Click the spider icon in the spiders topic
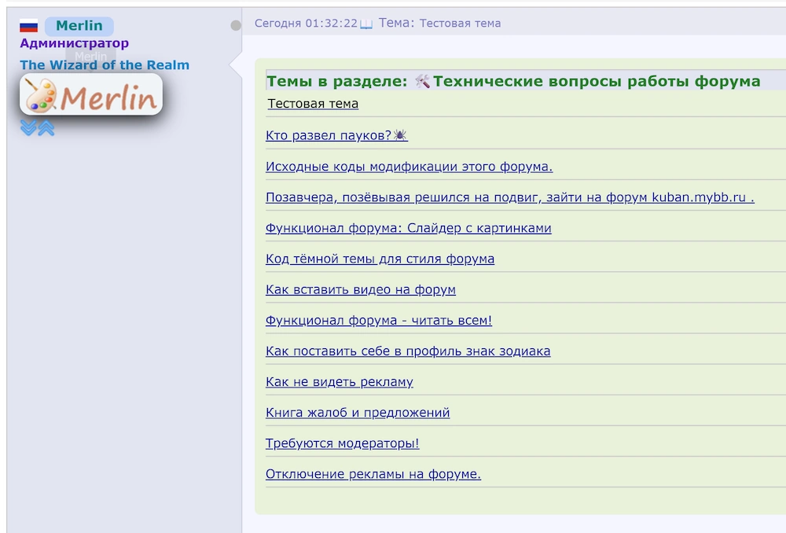The image size is (786, 533). [x=401, y=134]
